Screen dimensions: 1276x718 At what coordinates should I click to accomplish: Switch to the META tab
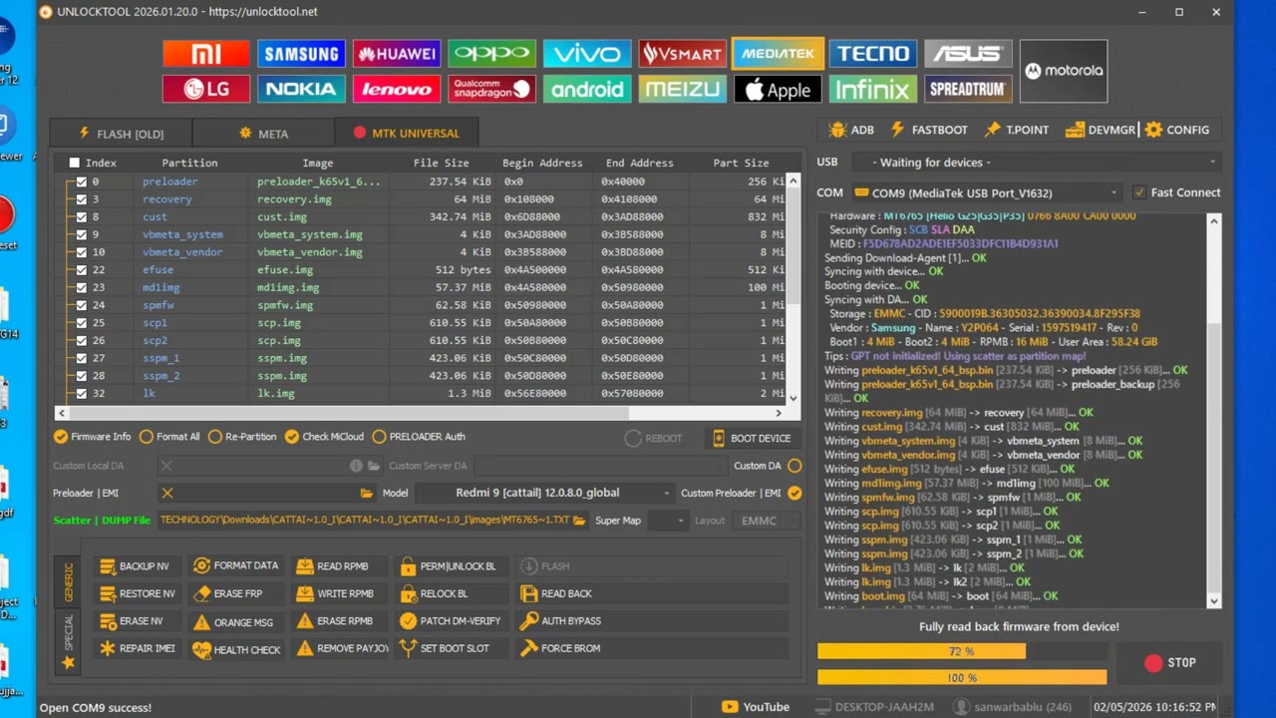pyautogui.click(x=264, y=133)
